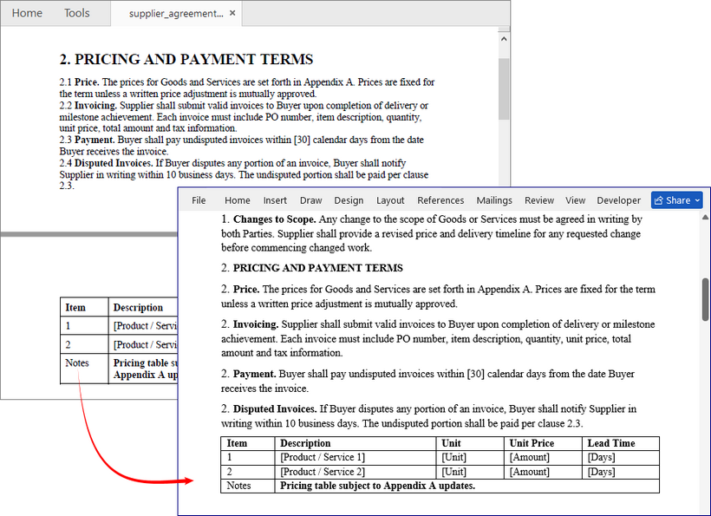Open the Design ribbon tab
Viewport: 711px width, 516px height.
point(349,200)
